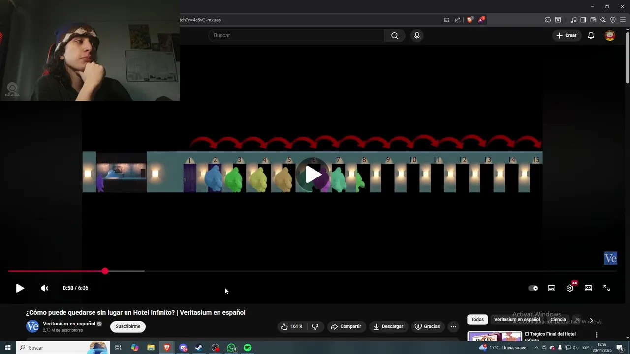
Task: Open browser extensions puzzle icon
Action: 548,20
